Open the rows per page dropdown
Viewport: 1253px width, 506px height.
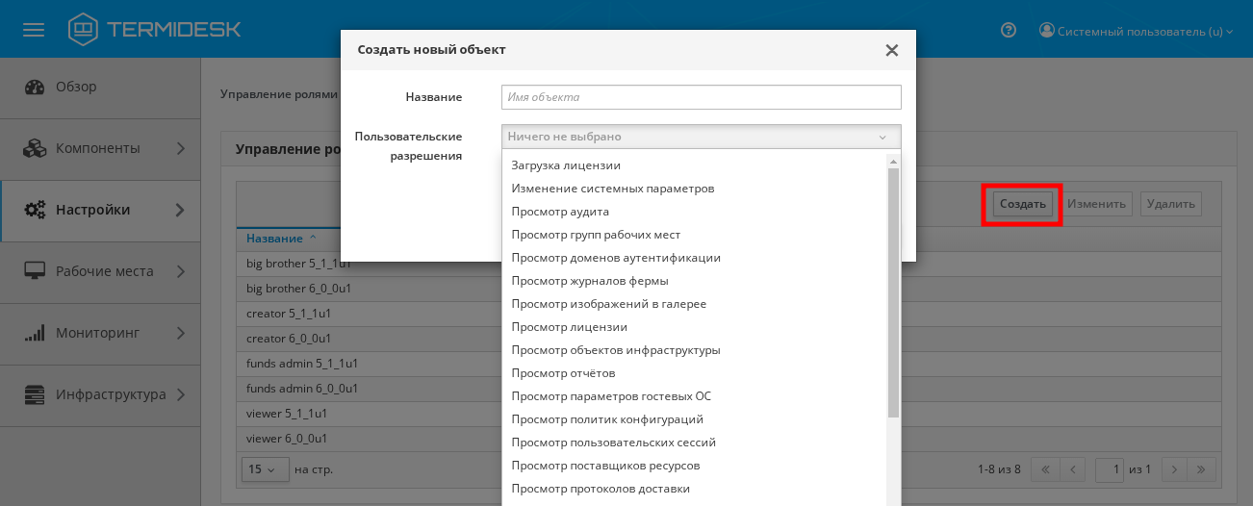point(262,469)
